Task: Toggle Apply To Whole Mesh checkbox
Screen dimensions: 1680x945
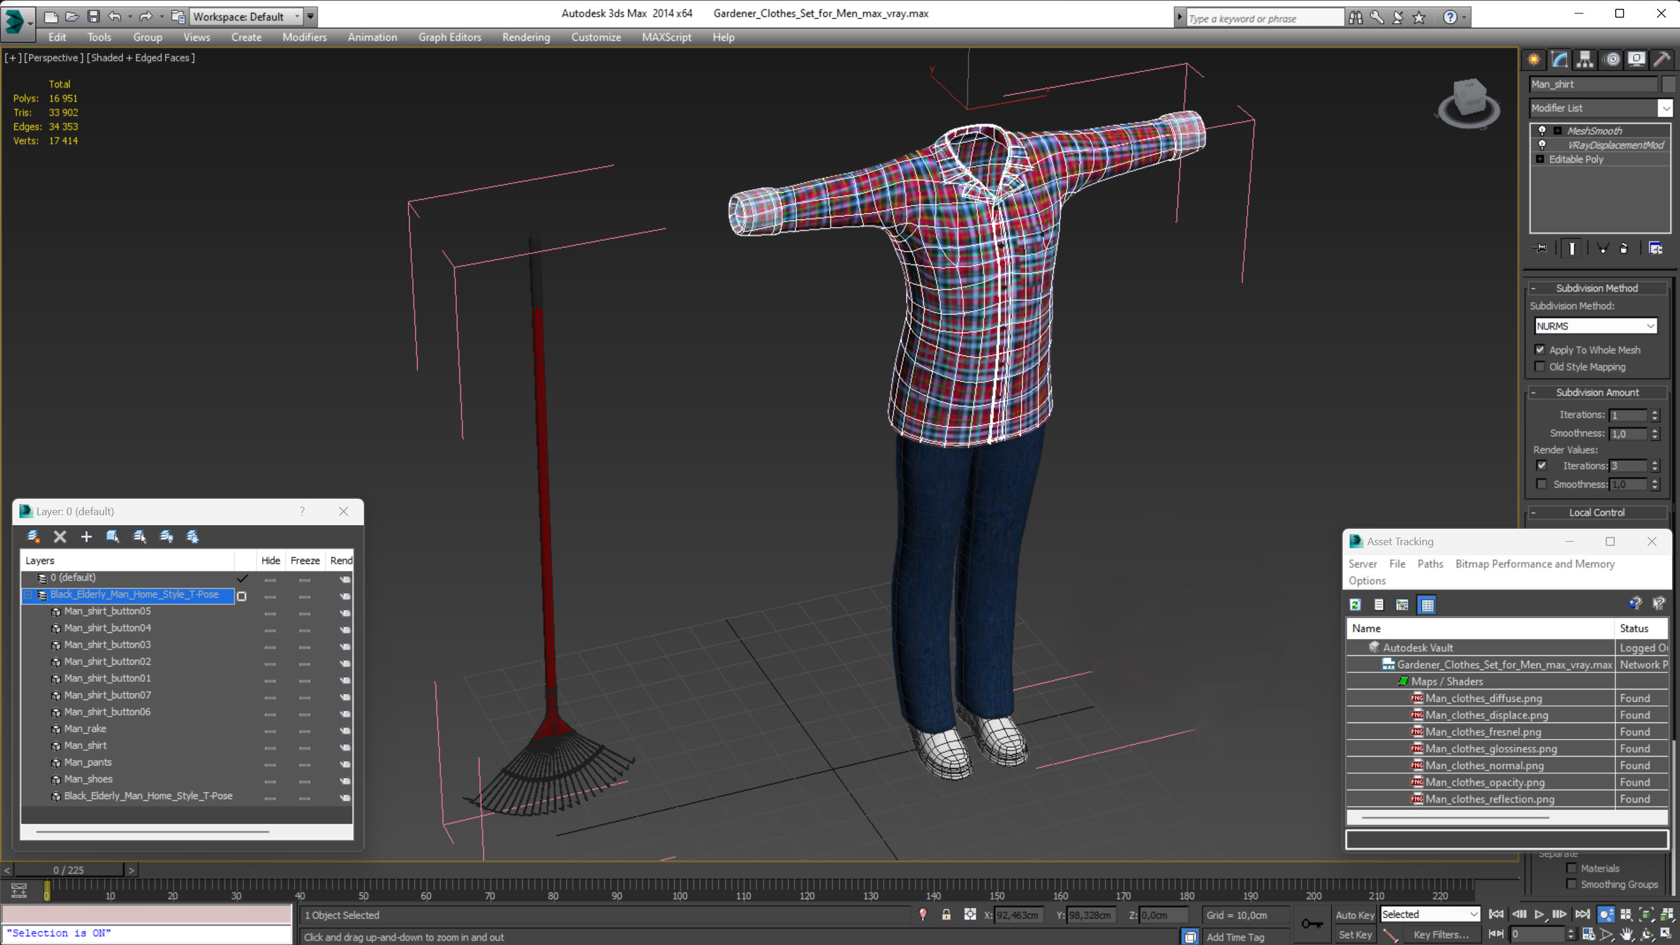Action: [x=1540, y=350]
